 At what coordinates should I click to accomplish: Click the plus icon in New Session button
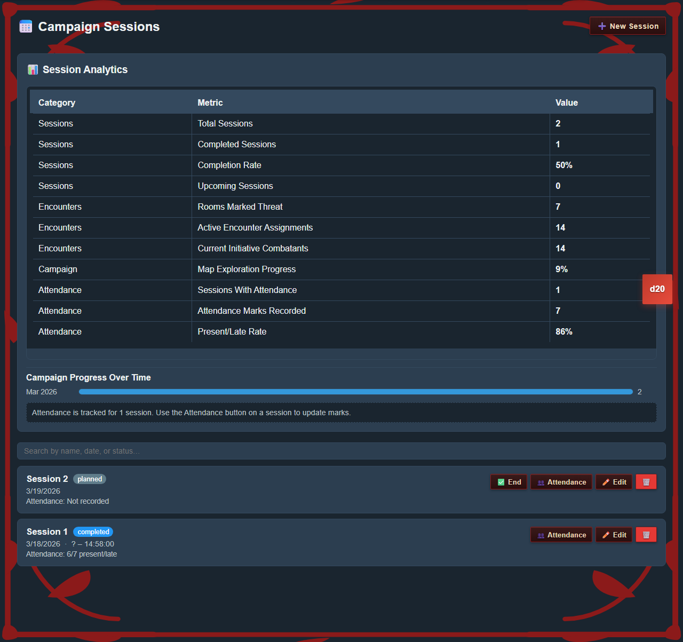(x=602, y=26)
